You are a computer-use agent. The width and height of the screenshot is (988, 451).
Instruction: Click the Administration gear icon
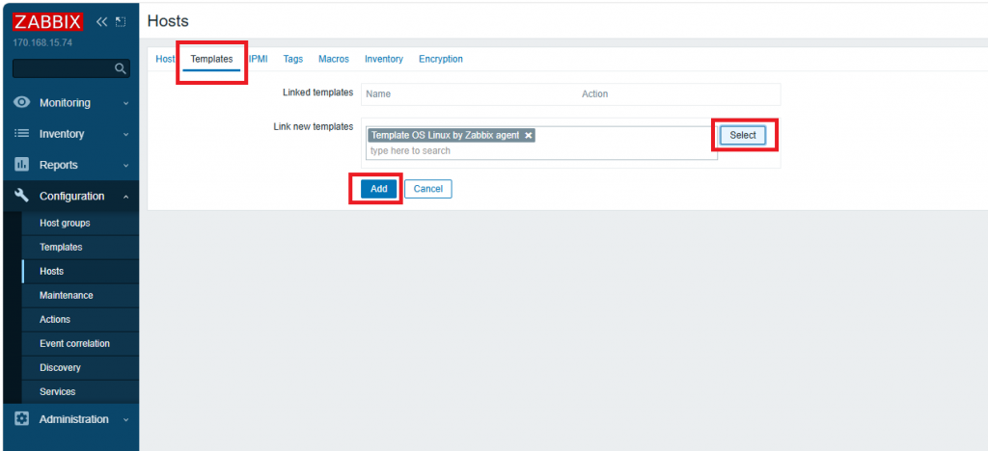(22, 419)
